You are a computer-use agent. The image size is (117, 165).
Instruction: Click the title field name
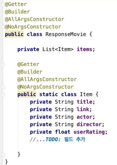point(84,102)
